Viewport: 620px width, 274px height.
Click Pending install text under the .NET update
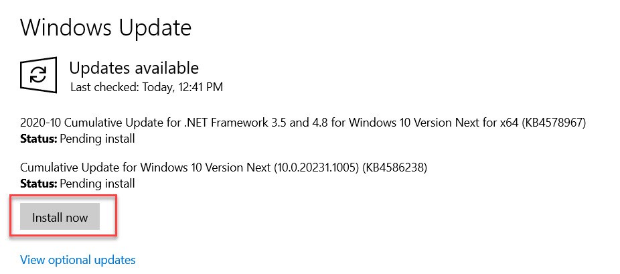pyautogui.click(x=97, y=139)
